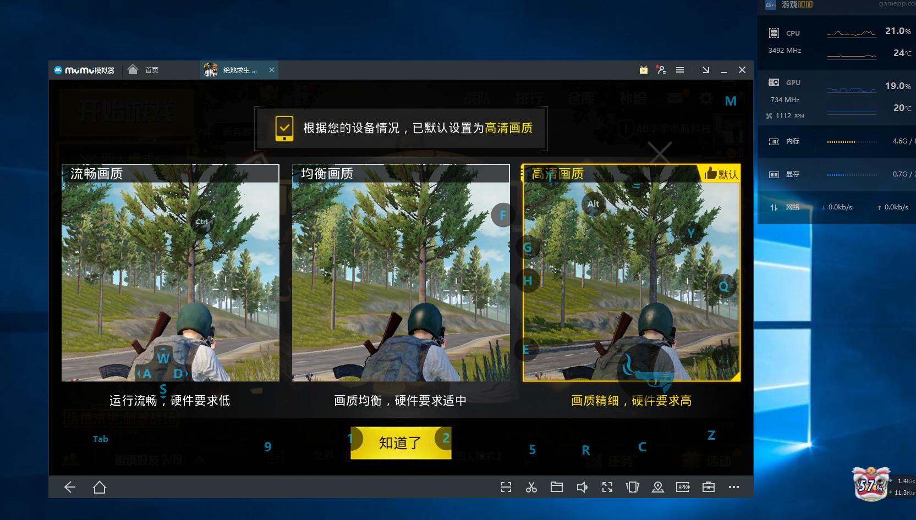Confirm with the 知道了 button
This screenshot has width=916, height=520.
[x=401, y=442]
